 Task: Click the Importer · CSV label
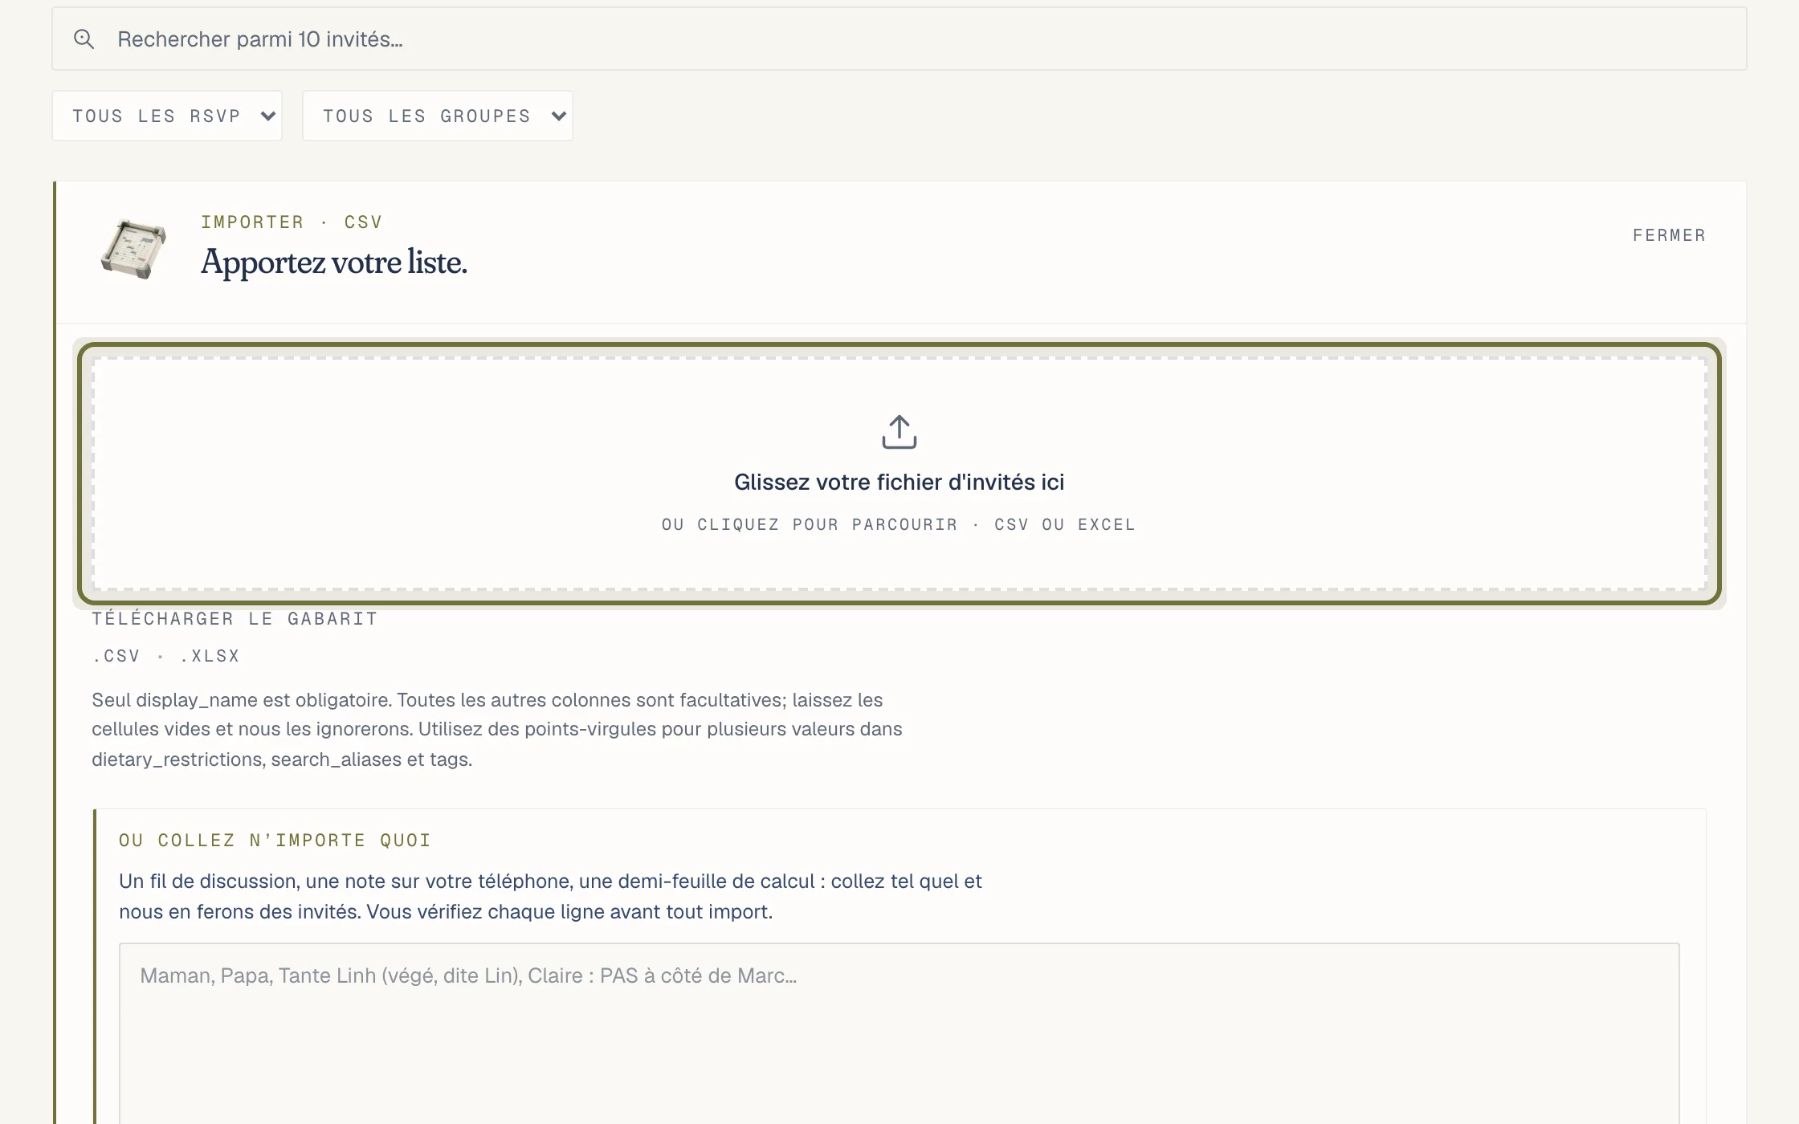click(292, 222)
